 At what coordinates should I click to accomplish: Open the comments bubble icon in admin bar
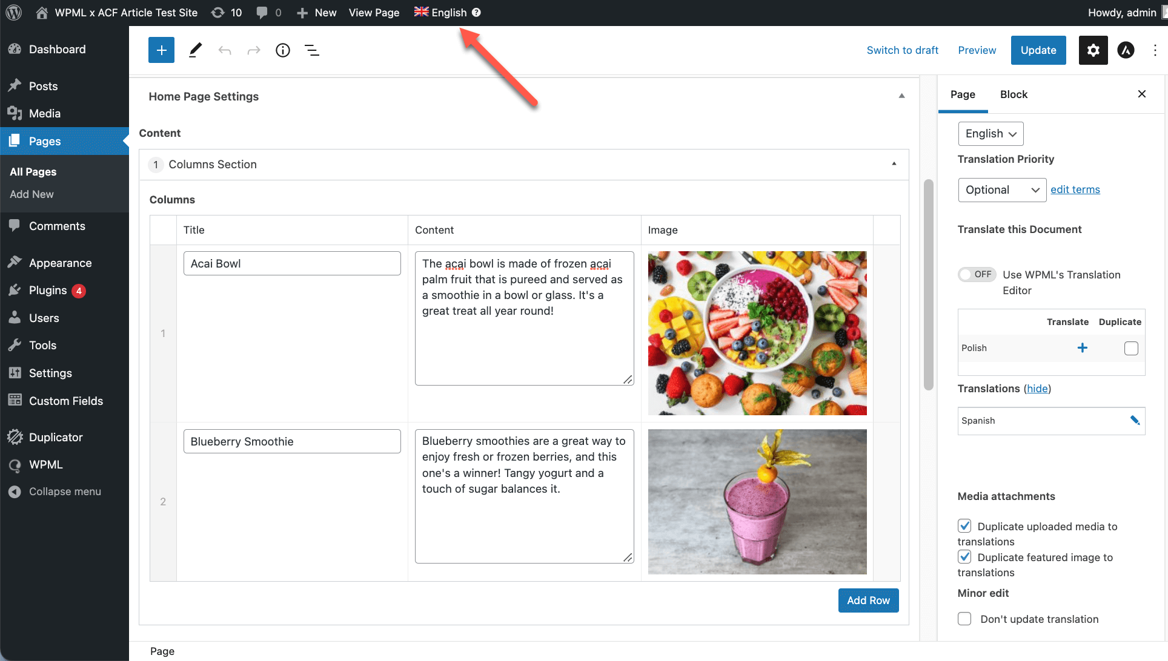[262, 13]
